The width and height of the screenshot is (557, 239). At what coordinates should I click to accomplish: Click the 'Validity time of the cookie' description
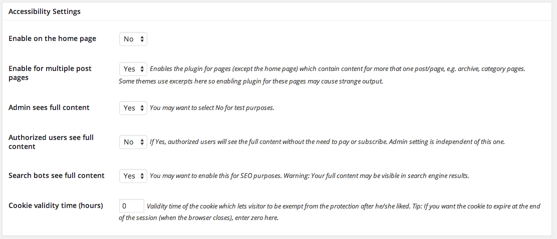click(x=343, y=206)
